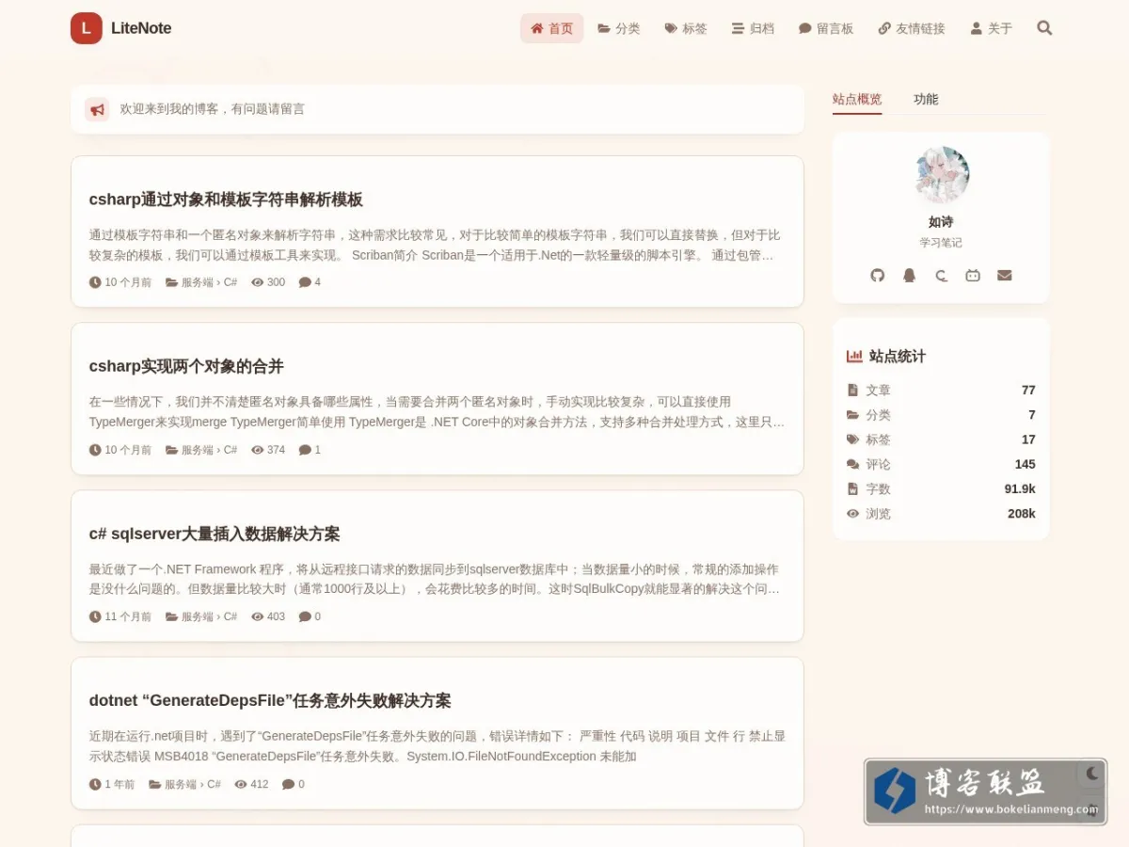Viewport: 1129px width, 847px height.
Task: Click the author name 如诗
Action: pos(941,222)
